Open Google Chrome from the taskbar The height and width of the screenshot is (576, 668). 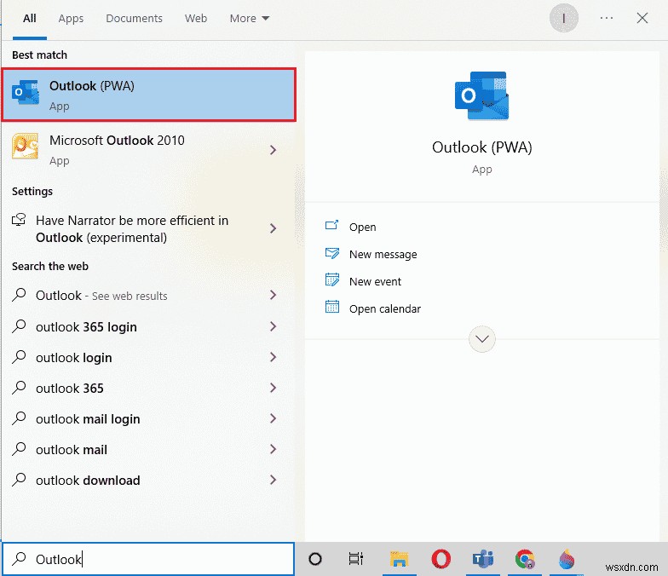[525, 559]
